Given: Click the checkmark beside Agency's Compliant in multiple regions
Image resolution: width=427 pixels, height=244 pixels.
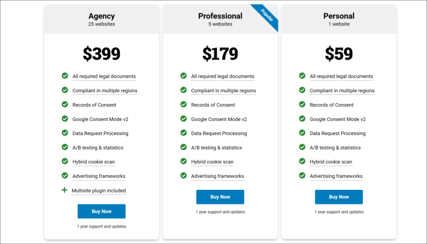Looking at the screenshot, I should click(65, 90).
